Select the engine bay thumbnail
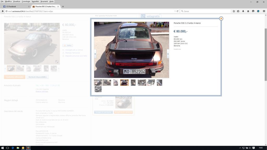The height and width of the screenshot is (150, 267). 151,83
